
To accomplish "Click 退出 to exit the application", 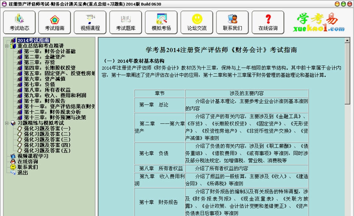I will click(22, 172).
